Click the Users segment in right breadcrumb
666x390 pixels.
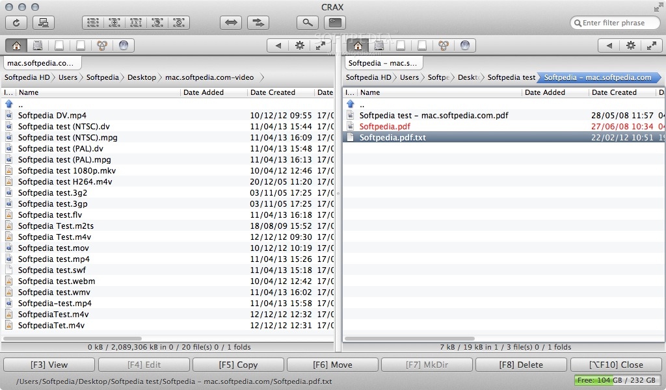click(x=409, y=77)
